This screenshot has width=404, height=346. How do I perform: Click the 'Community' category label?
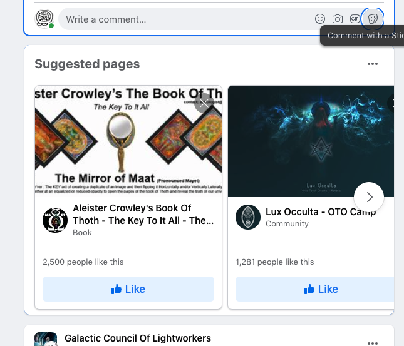[x=287, y=224]
